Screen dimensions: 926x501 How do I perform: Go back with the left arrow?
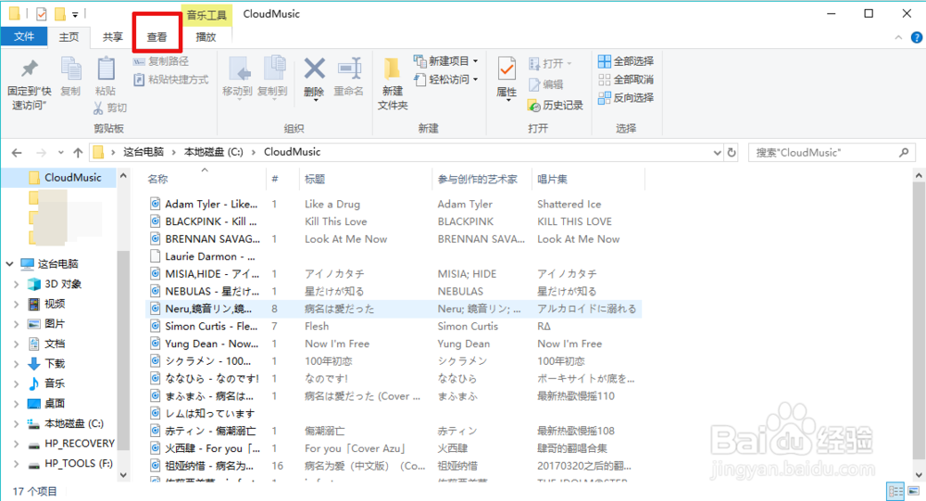click(x=17, y=153)
